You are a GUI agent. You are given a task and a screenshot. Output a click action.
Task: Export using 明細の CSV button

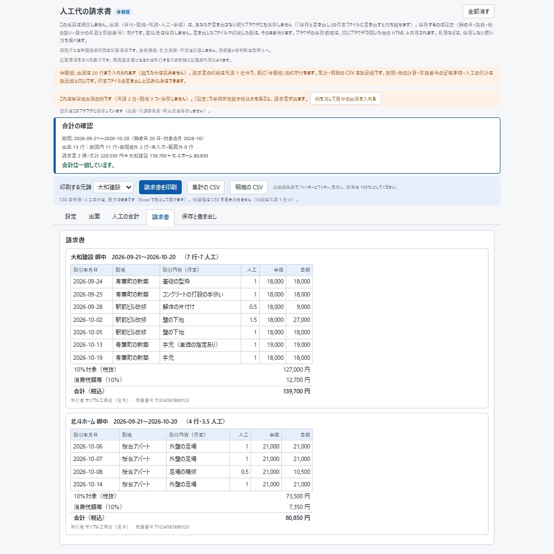(x=249, y=187)
